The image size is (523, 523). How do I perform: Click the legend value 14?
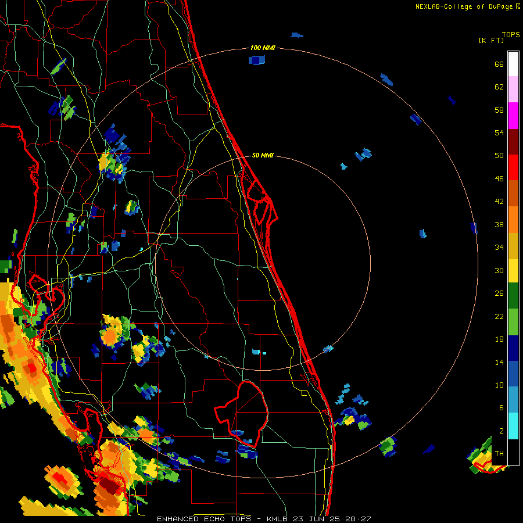[x=499, y=362]
